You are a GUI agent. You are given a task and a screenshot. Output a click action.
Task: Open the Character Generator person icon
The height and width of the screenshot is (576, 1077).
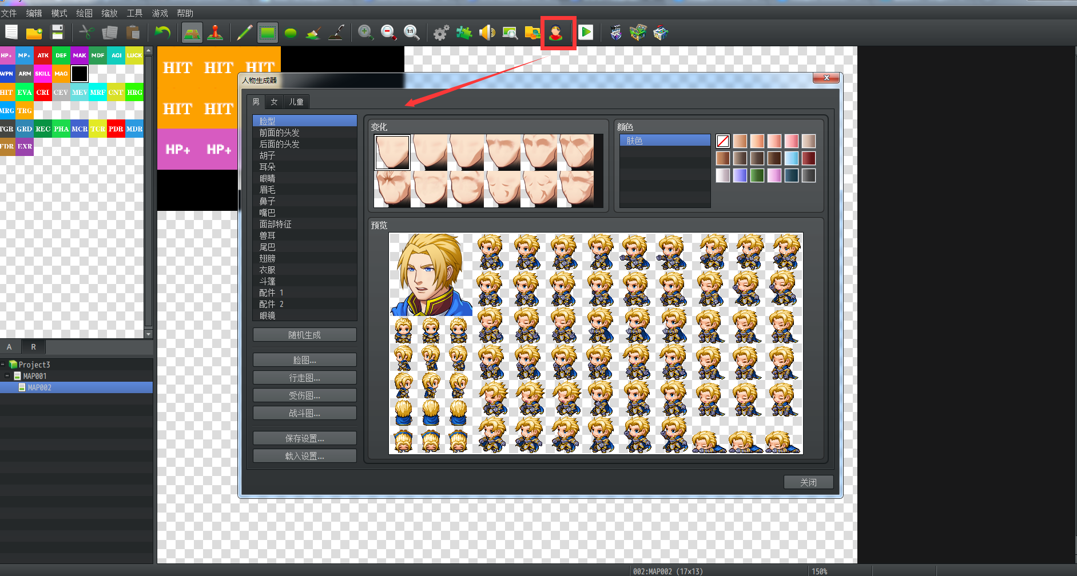tap(556, 33)
